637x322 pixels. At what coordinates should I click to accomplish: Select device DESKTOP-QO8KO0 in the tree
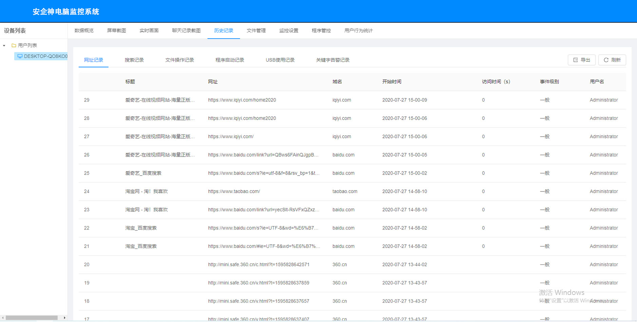[45, 56]
